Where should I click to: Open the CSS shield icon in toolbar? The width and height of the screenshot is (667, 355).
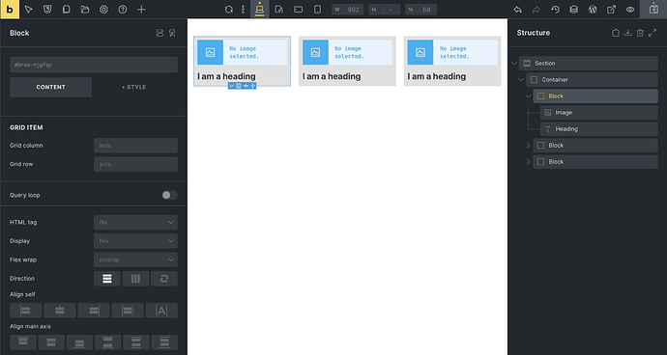[x=47, y=10]
